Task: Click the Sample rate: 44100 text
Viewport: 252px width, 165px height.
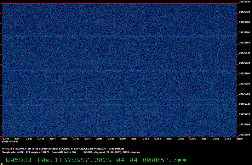Action: (x=13, y=152)
